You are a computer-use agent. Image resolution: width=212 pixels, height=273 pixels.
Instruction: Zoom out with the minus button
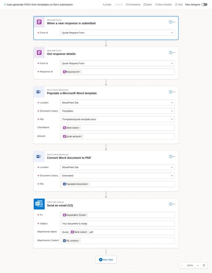point(182,266)
